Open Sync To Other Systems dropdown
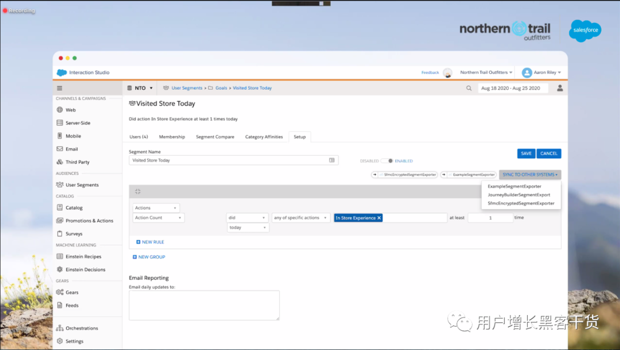This screenshot has height=350, width=620. 530,174
